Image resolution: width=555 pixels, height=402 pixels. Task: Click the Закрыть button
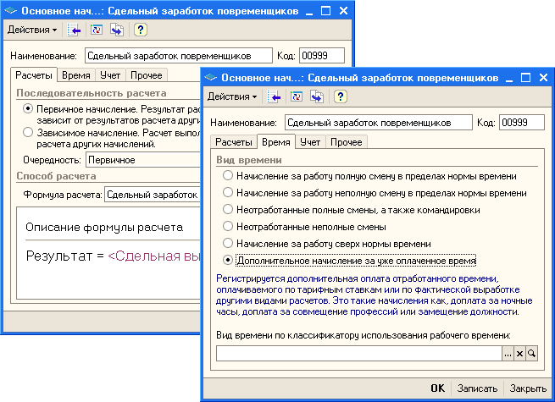[x=528, y=388]
